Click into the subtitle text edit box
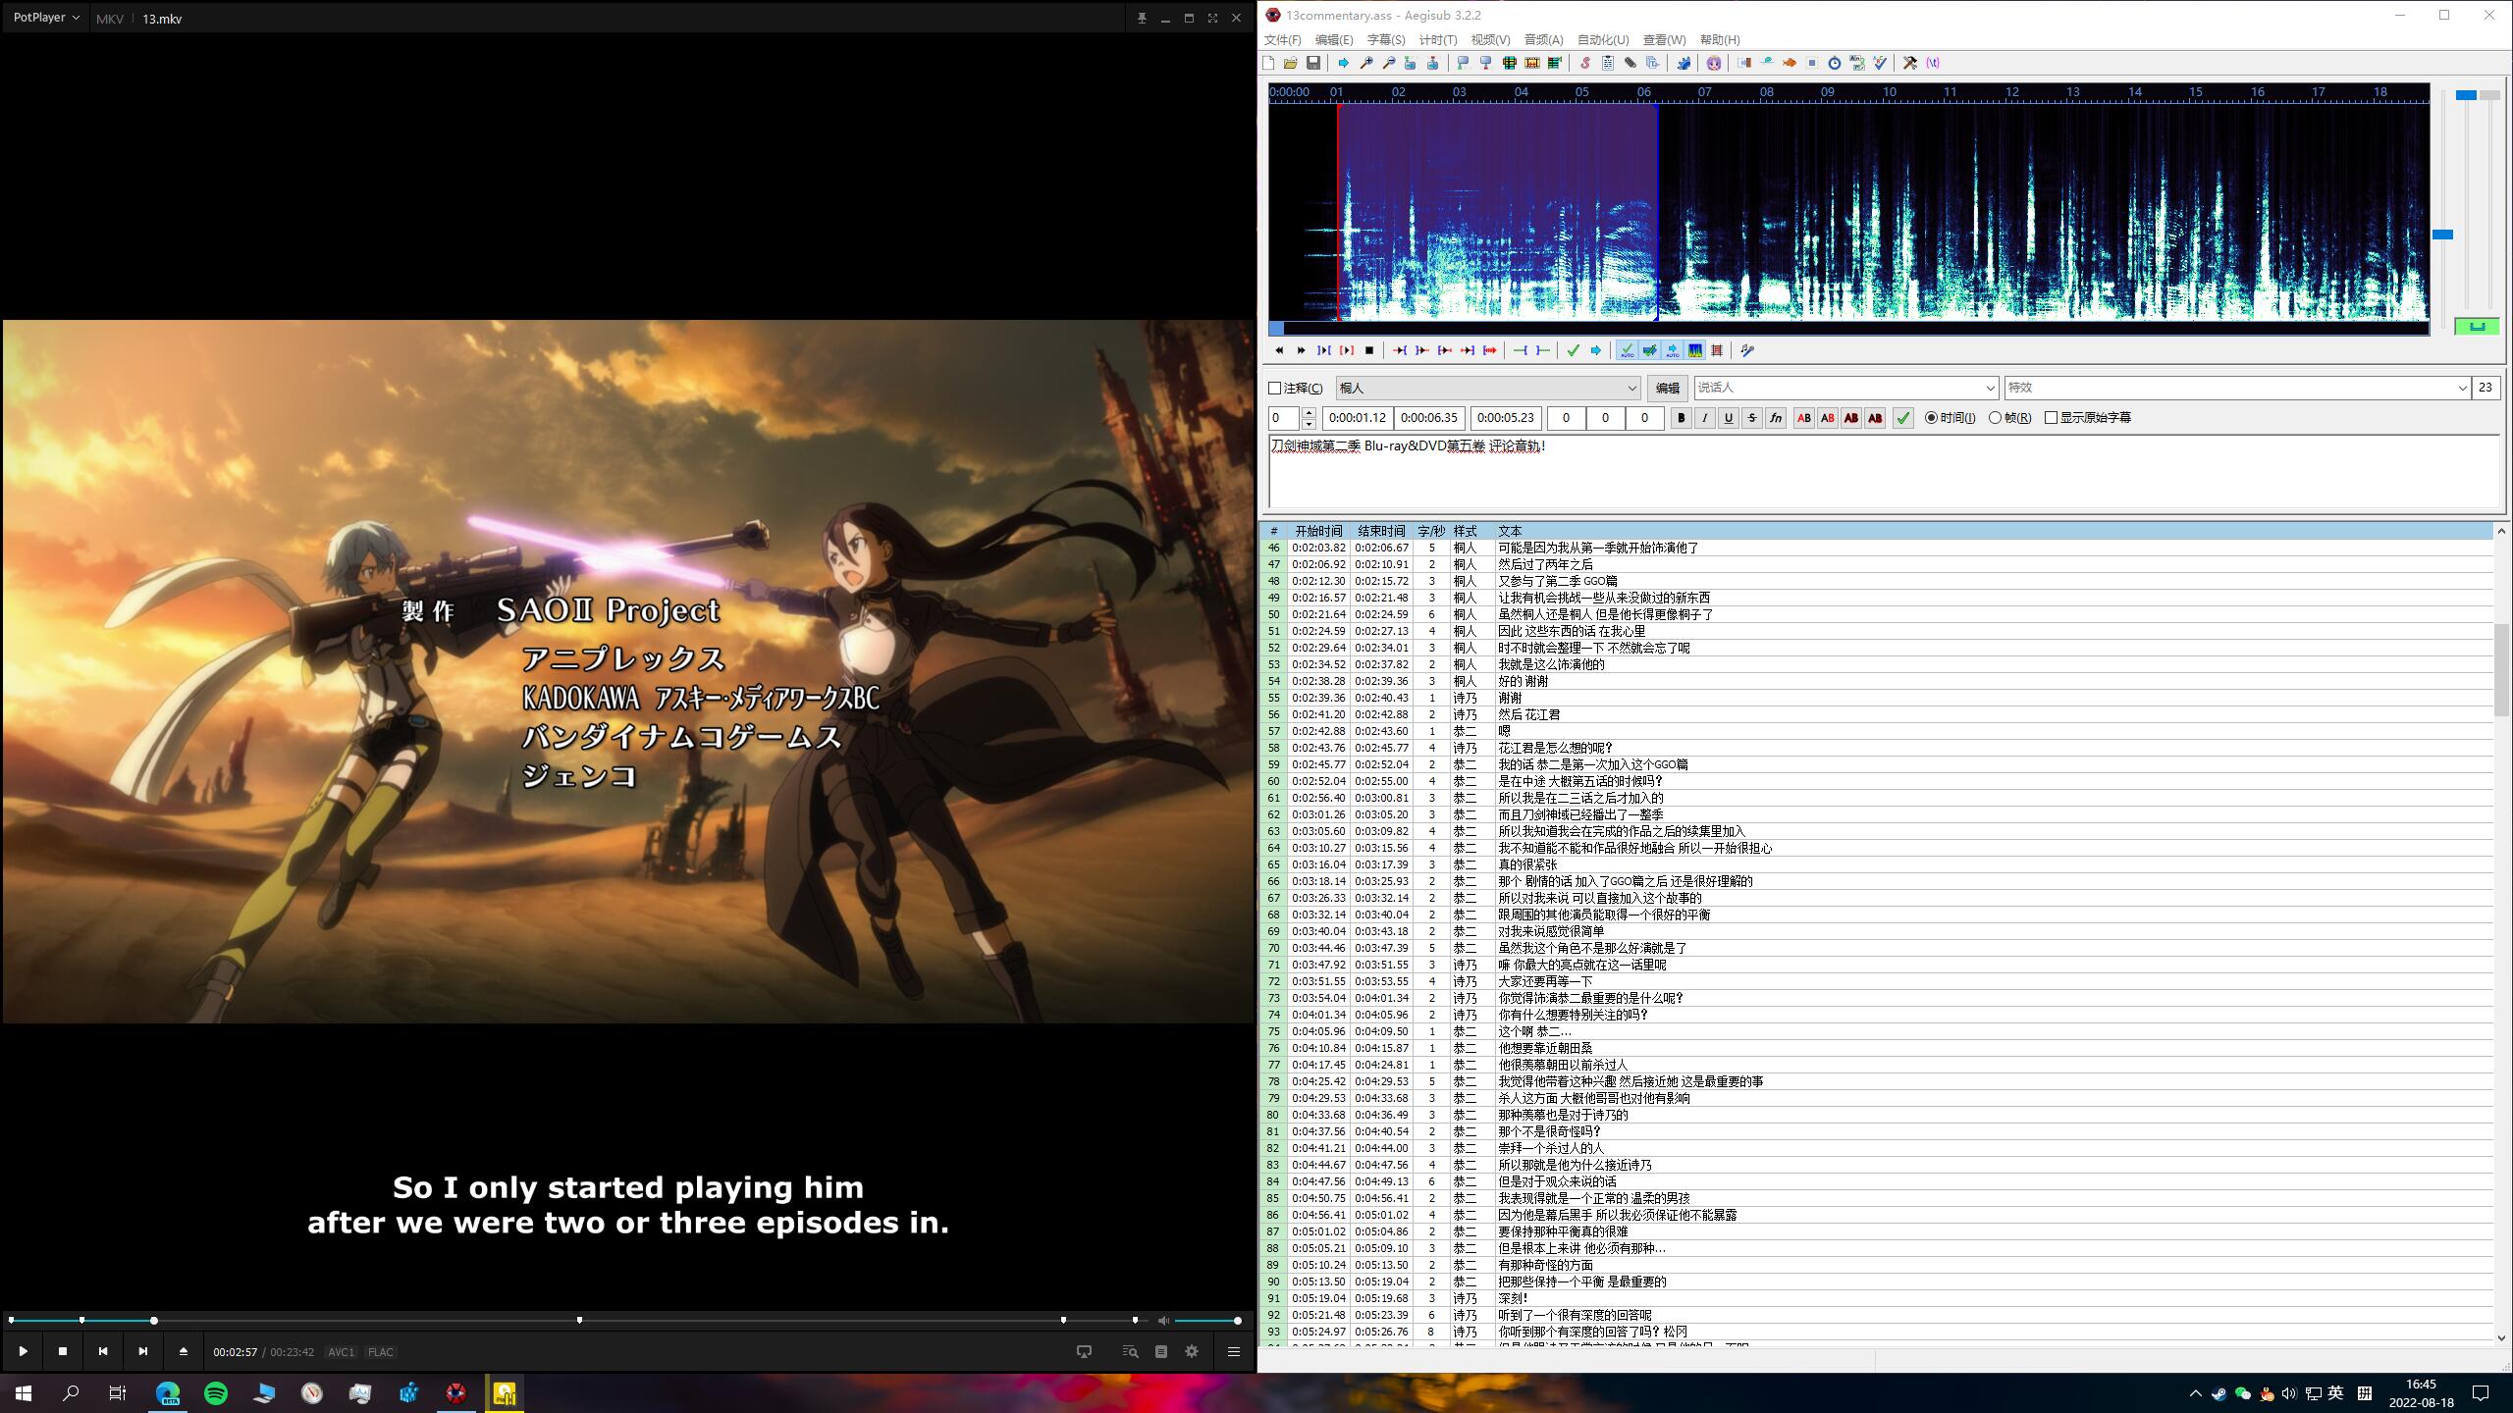The image size is (2513, 1413). coord(1884,472)
